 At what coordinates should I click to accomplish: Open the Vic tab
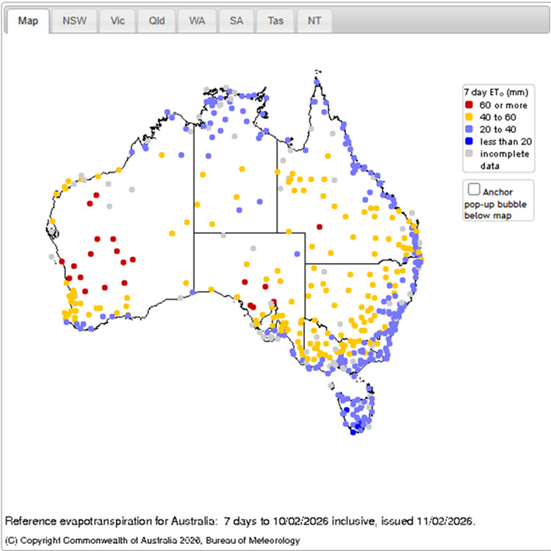pos(118,21)
